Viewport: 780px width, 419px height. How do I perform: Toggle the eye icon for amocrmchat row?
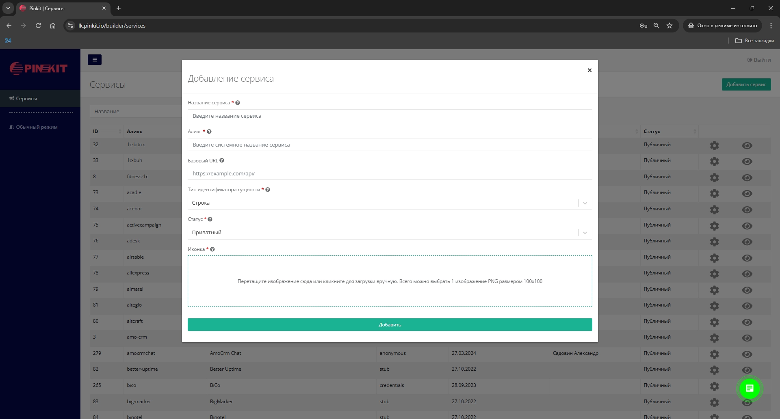(x=747, y=354)
